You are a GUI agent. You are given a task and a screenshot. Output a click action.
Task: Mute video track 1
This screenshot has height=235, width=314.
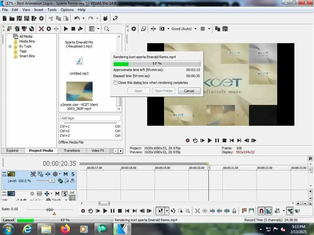tap(66, 174)
